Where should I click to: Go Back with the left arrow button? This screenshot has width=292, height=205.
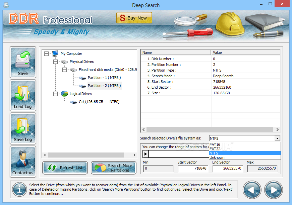(252, 190)
